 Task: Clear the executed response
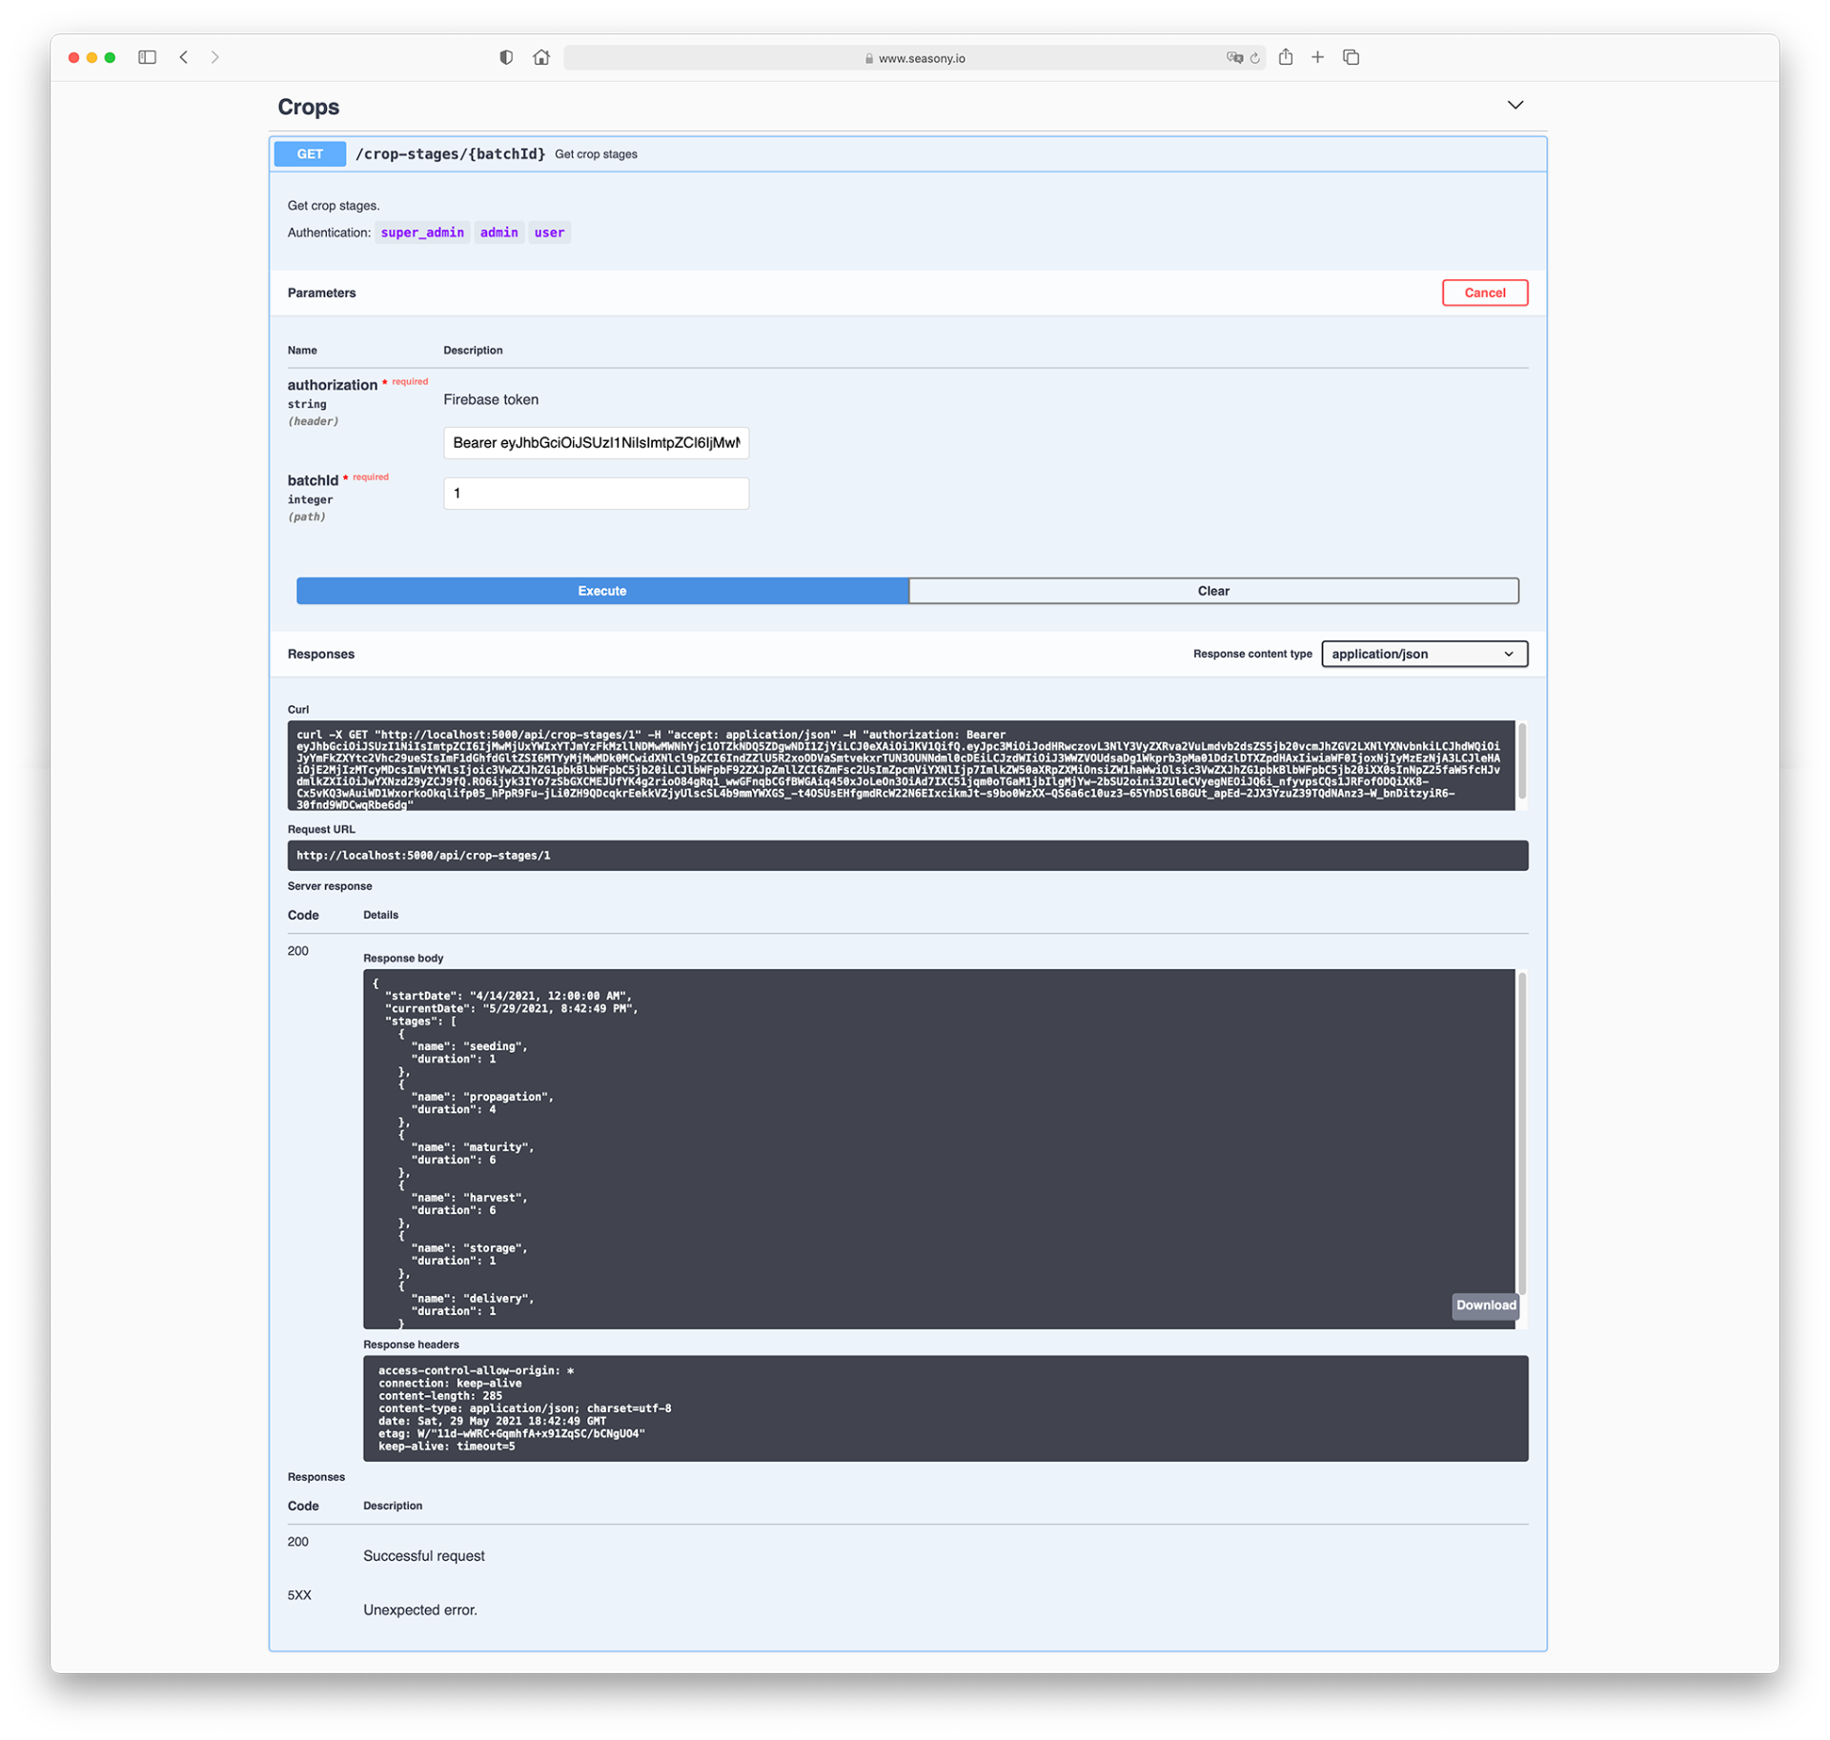click(x=1212, y=591)
